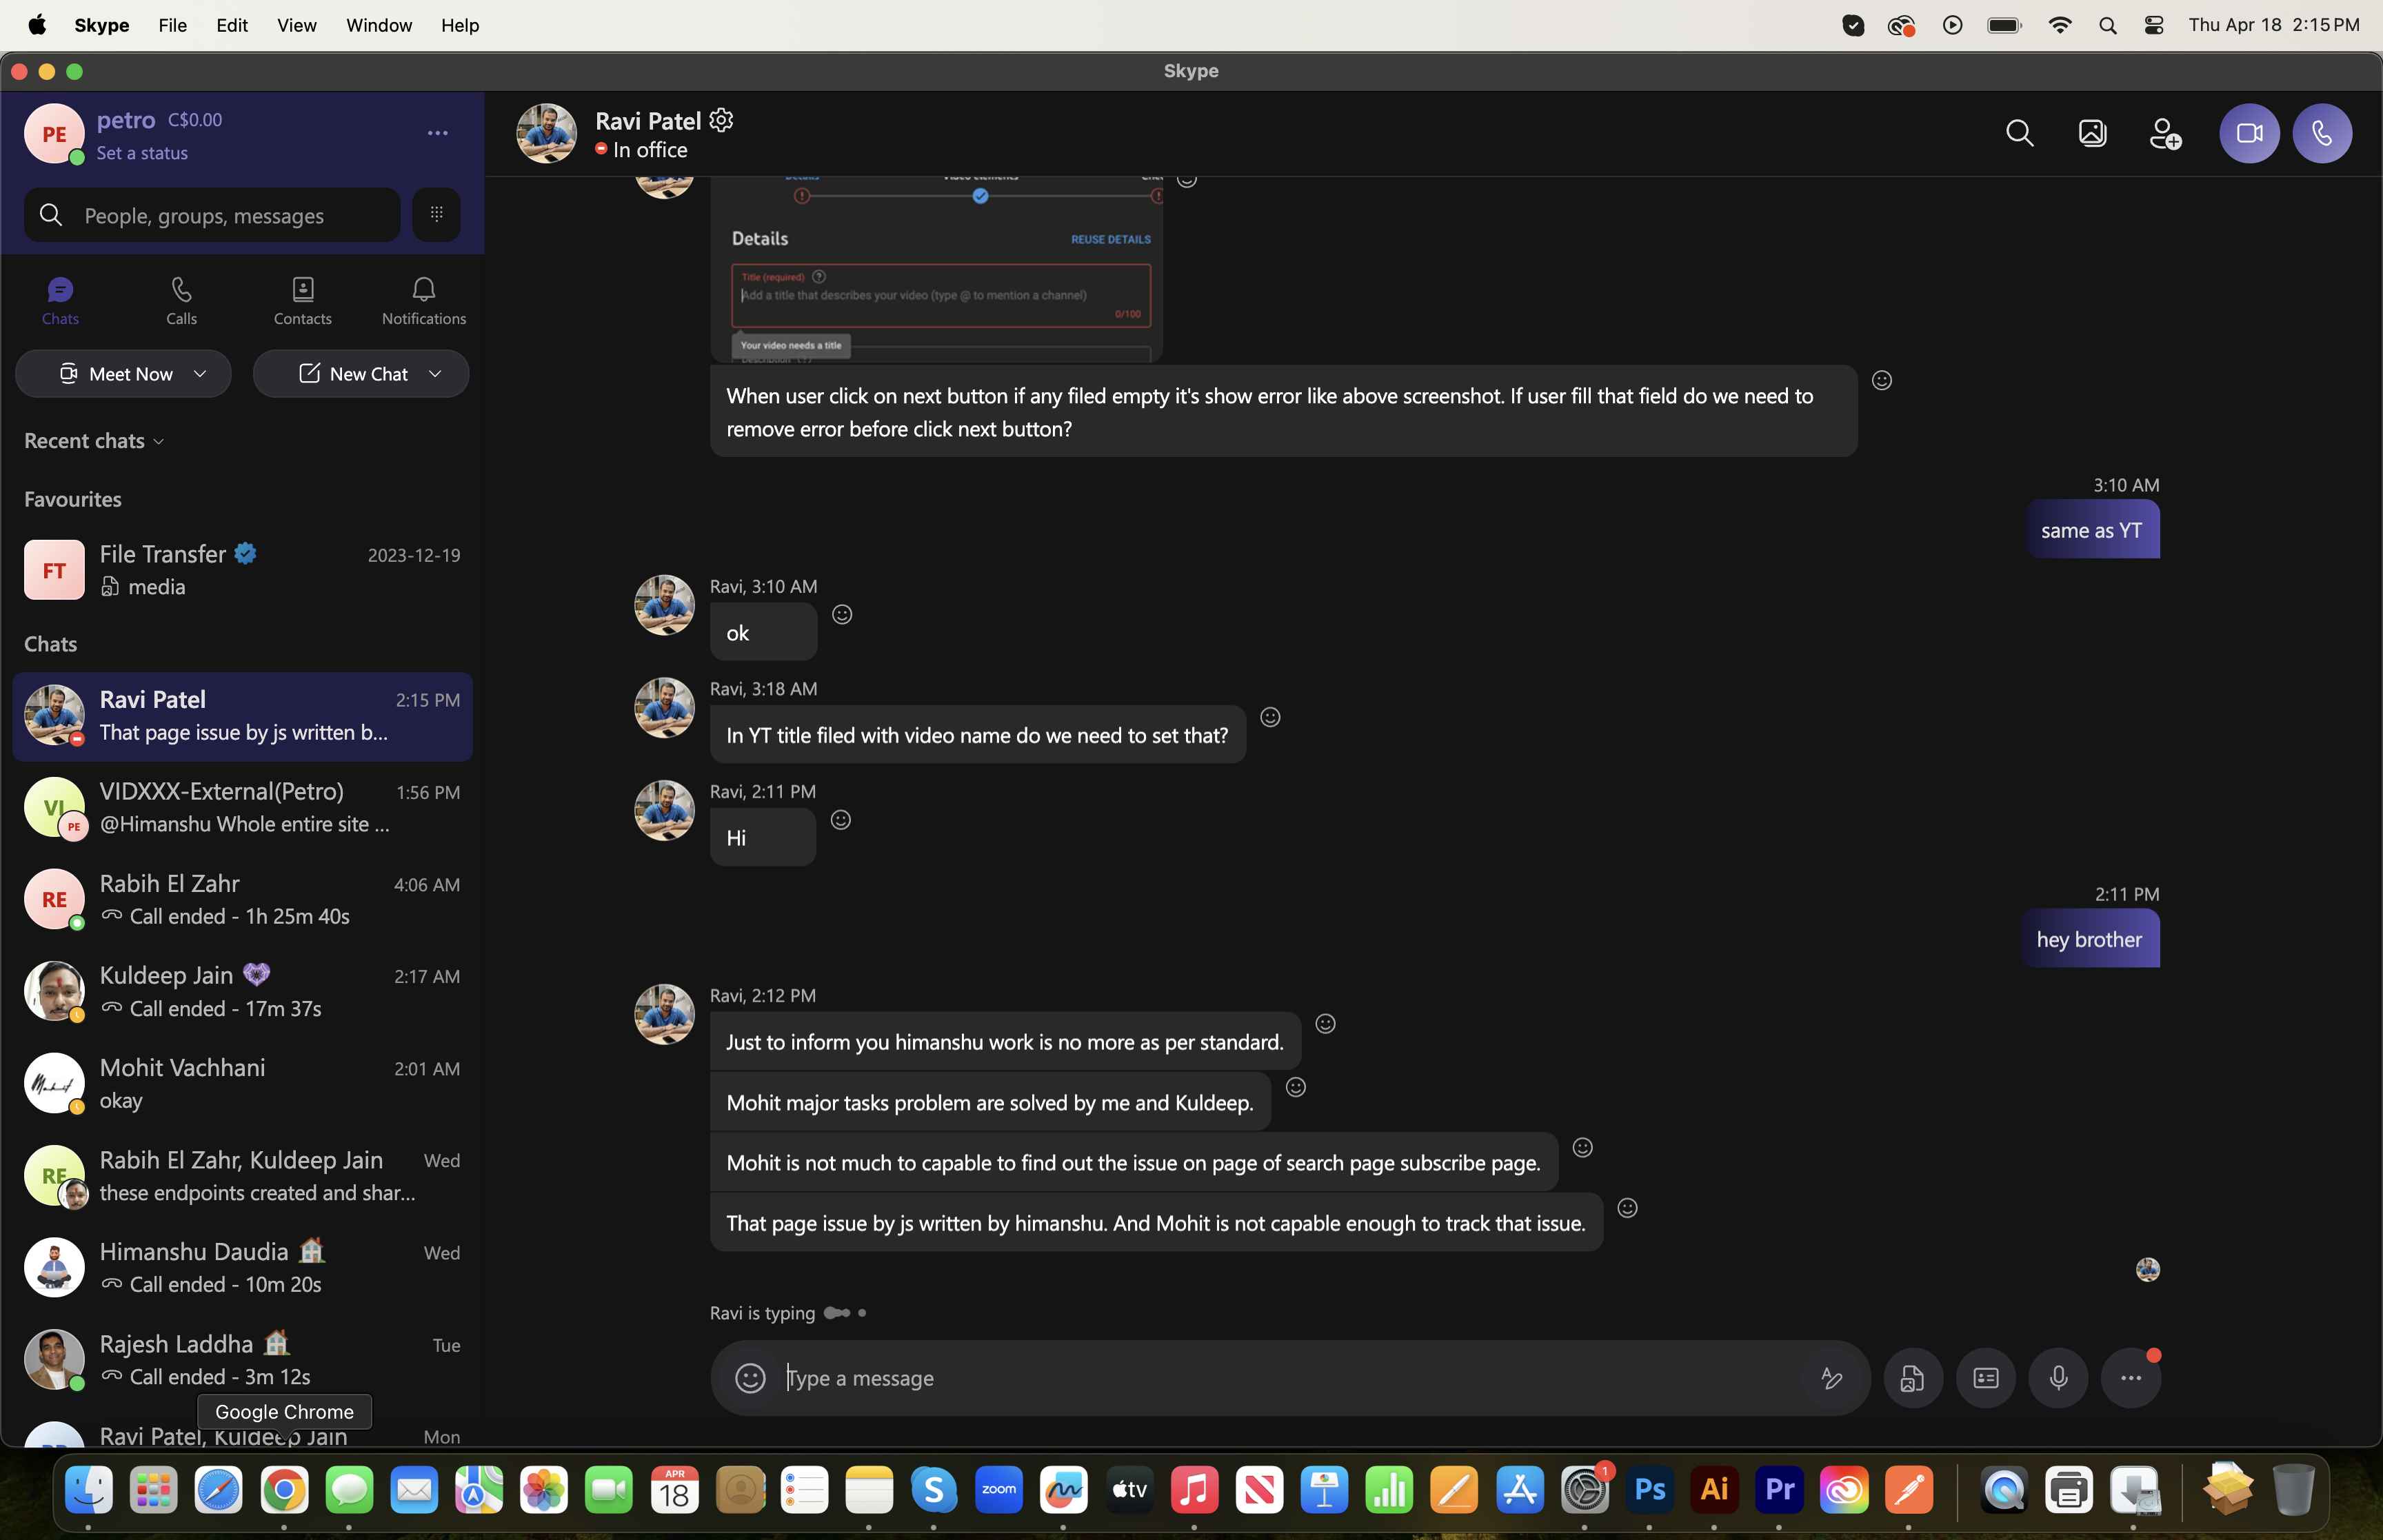Open Ravi Patel chat settings gear
The image size is (2383, 1540).
pos(721,120)
